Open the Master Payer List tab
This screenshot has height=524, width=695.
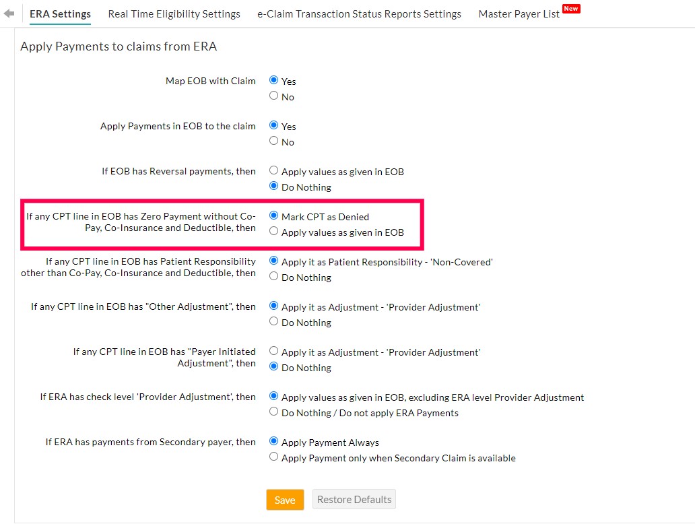517,13
